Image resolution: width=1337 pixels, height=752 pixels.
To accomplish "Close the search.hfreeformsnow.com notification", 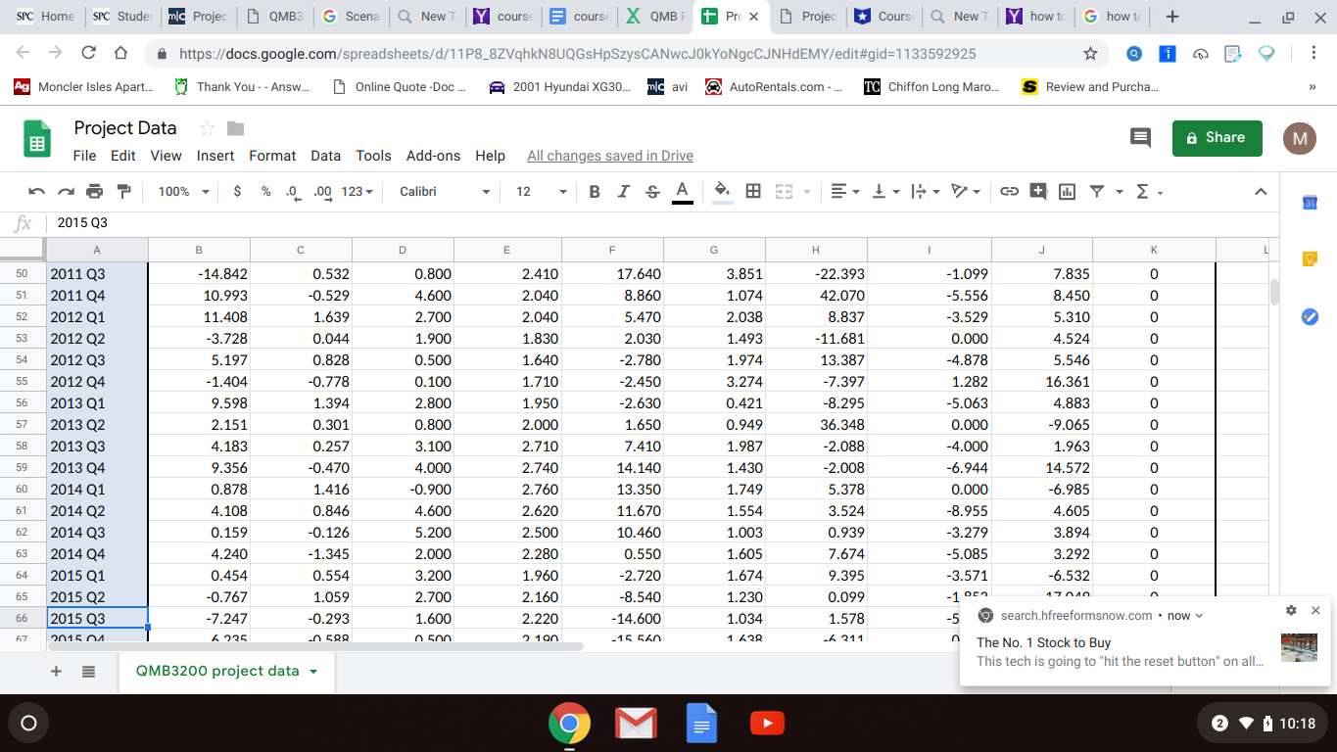I will tap(1315, 610).
